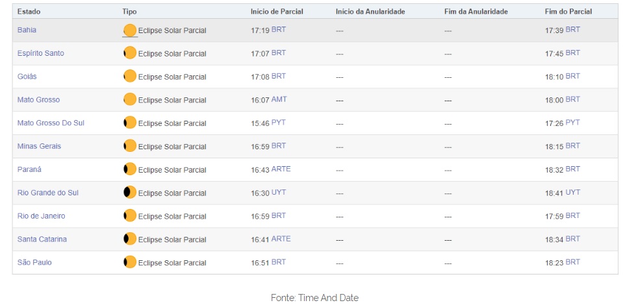Click the São Paulo eclipse sun icon

130,262
